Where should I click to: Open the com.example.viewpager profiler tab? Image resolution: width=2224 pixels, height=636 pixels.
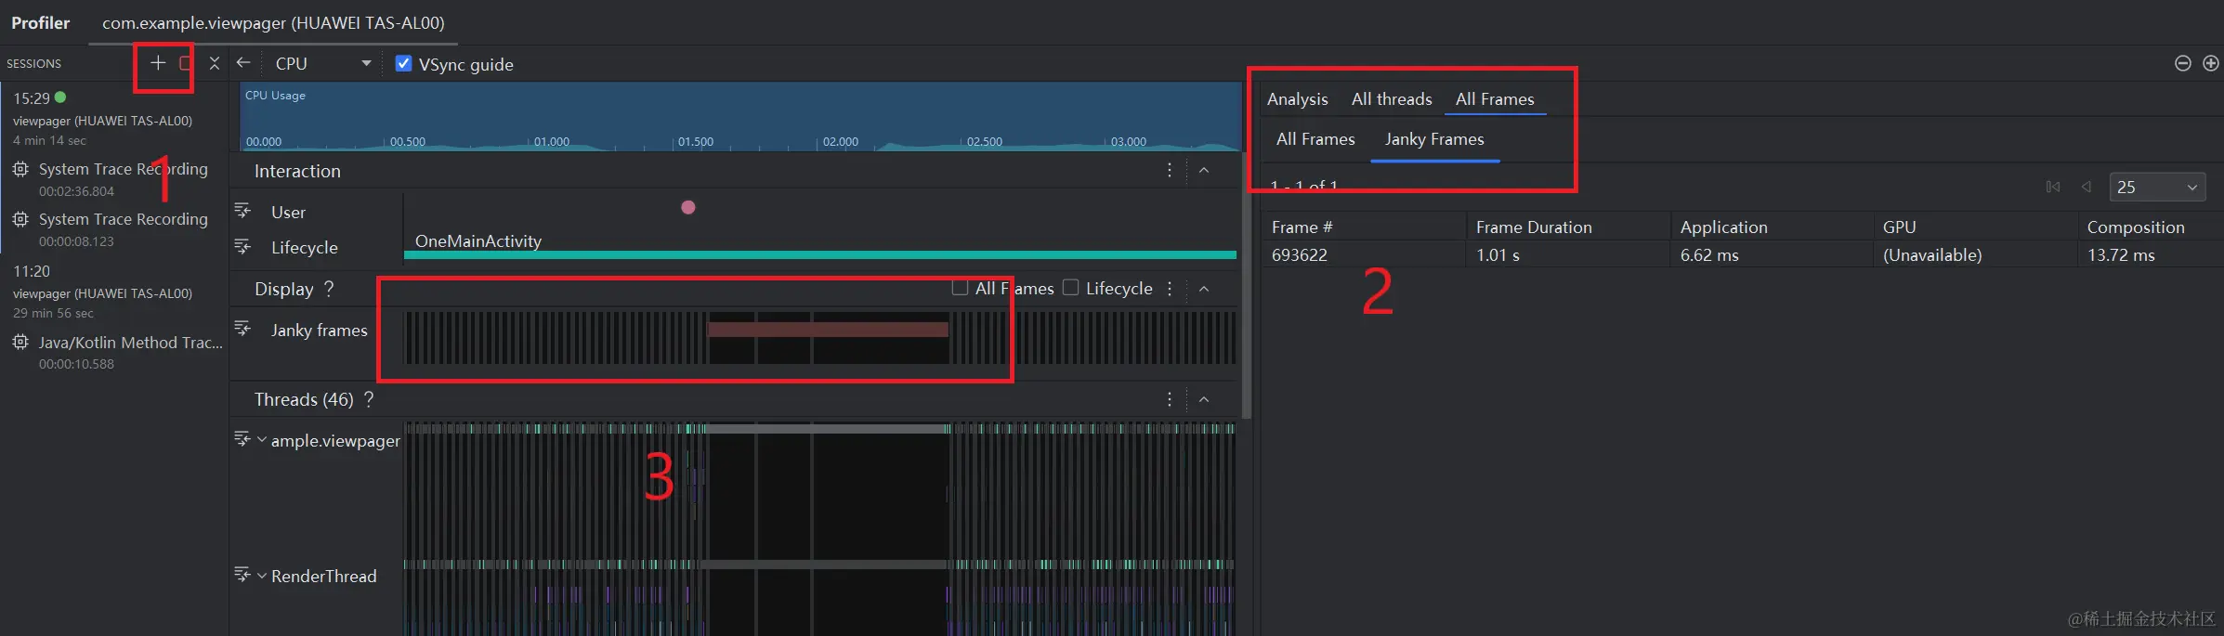click(x=273, y=22)
